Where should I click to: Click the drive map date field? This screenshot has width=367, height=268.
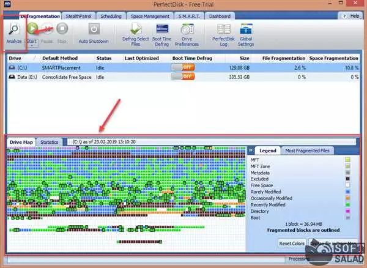pos(212,142)
